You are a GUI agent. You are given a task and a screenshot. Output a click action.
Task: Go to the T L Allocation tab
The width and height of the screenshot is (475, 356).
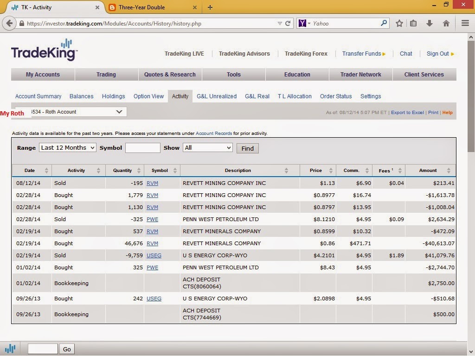point(295,96)
